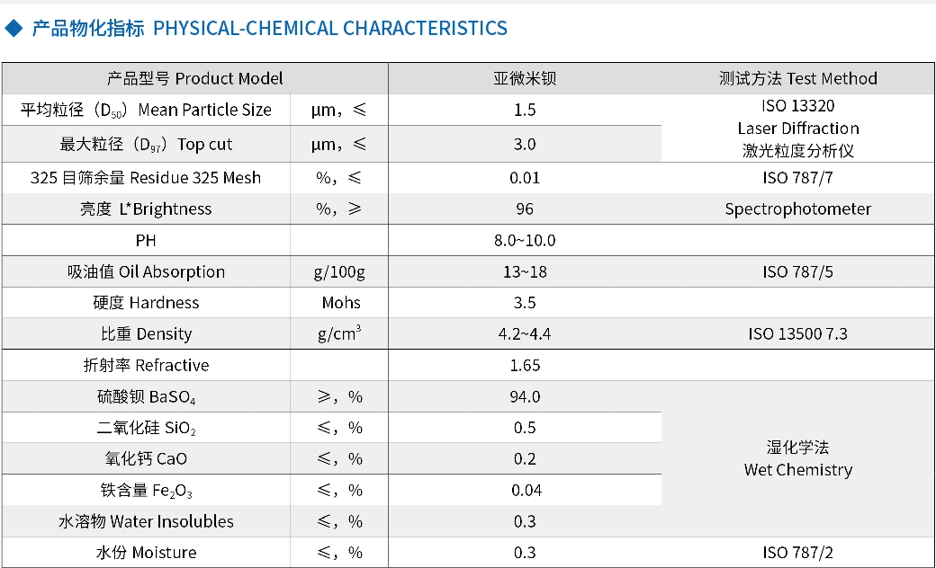
Task: Select the Residue 325 Mesh label
Action: click(x=146, y=177)
